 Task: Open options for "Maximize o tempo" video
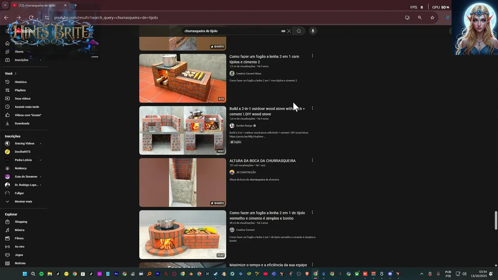coord(312,264)
